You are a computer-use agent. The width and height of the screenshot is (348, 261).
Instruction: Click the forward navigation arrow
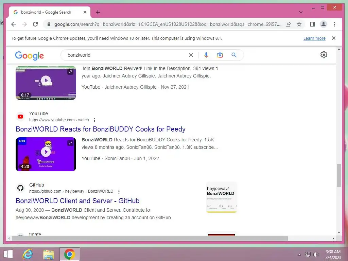(x=24, y=24)
